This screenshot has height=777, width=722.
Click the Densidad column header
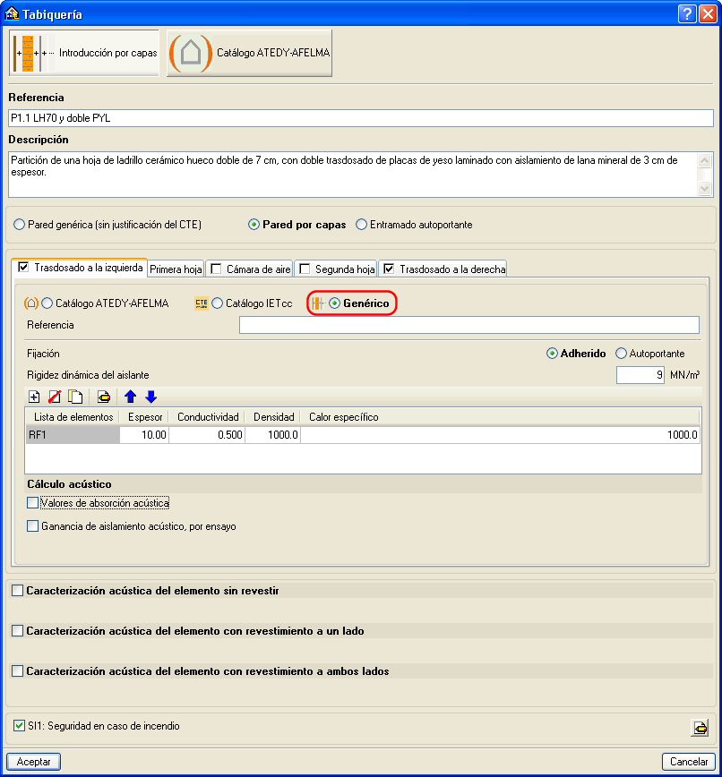point(273,417)
